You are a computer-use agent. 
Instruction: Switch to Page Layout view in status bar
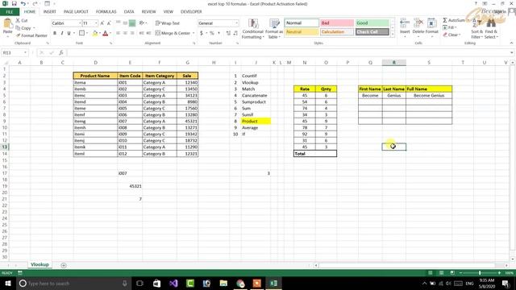pos(441,273)
